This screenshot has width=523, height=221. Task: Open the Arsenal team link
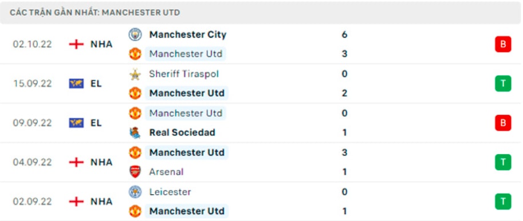coord(167,172)
